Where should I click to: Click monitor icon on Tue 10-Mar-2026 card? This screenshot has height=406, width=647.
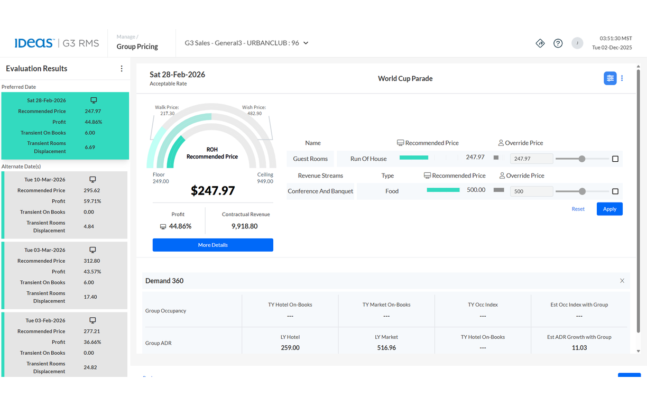(x=93, y=179)
